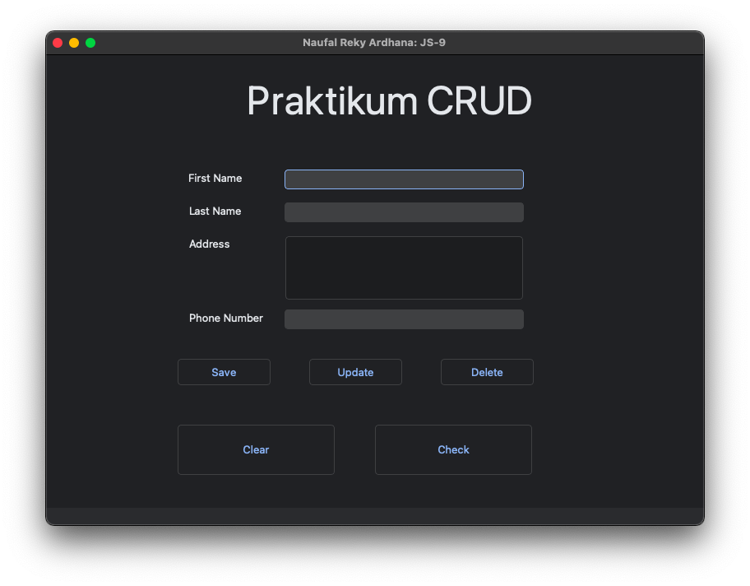This screenshot has width=750, height=586.
Task: Click the First Name label
Action: [x=215, y=178]
